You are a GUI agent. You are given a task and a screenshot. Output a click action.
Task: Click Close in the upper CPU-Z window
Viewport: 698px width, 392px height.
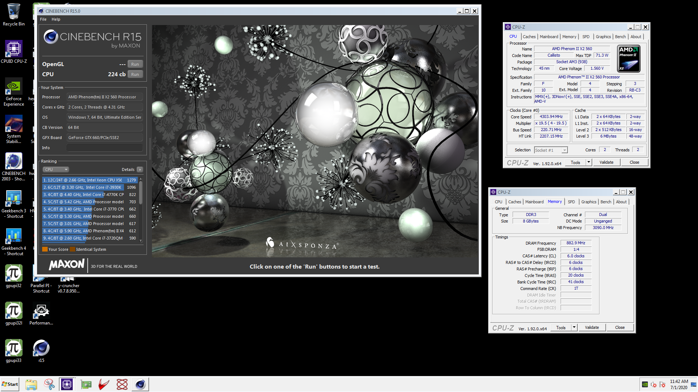634,162
